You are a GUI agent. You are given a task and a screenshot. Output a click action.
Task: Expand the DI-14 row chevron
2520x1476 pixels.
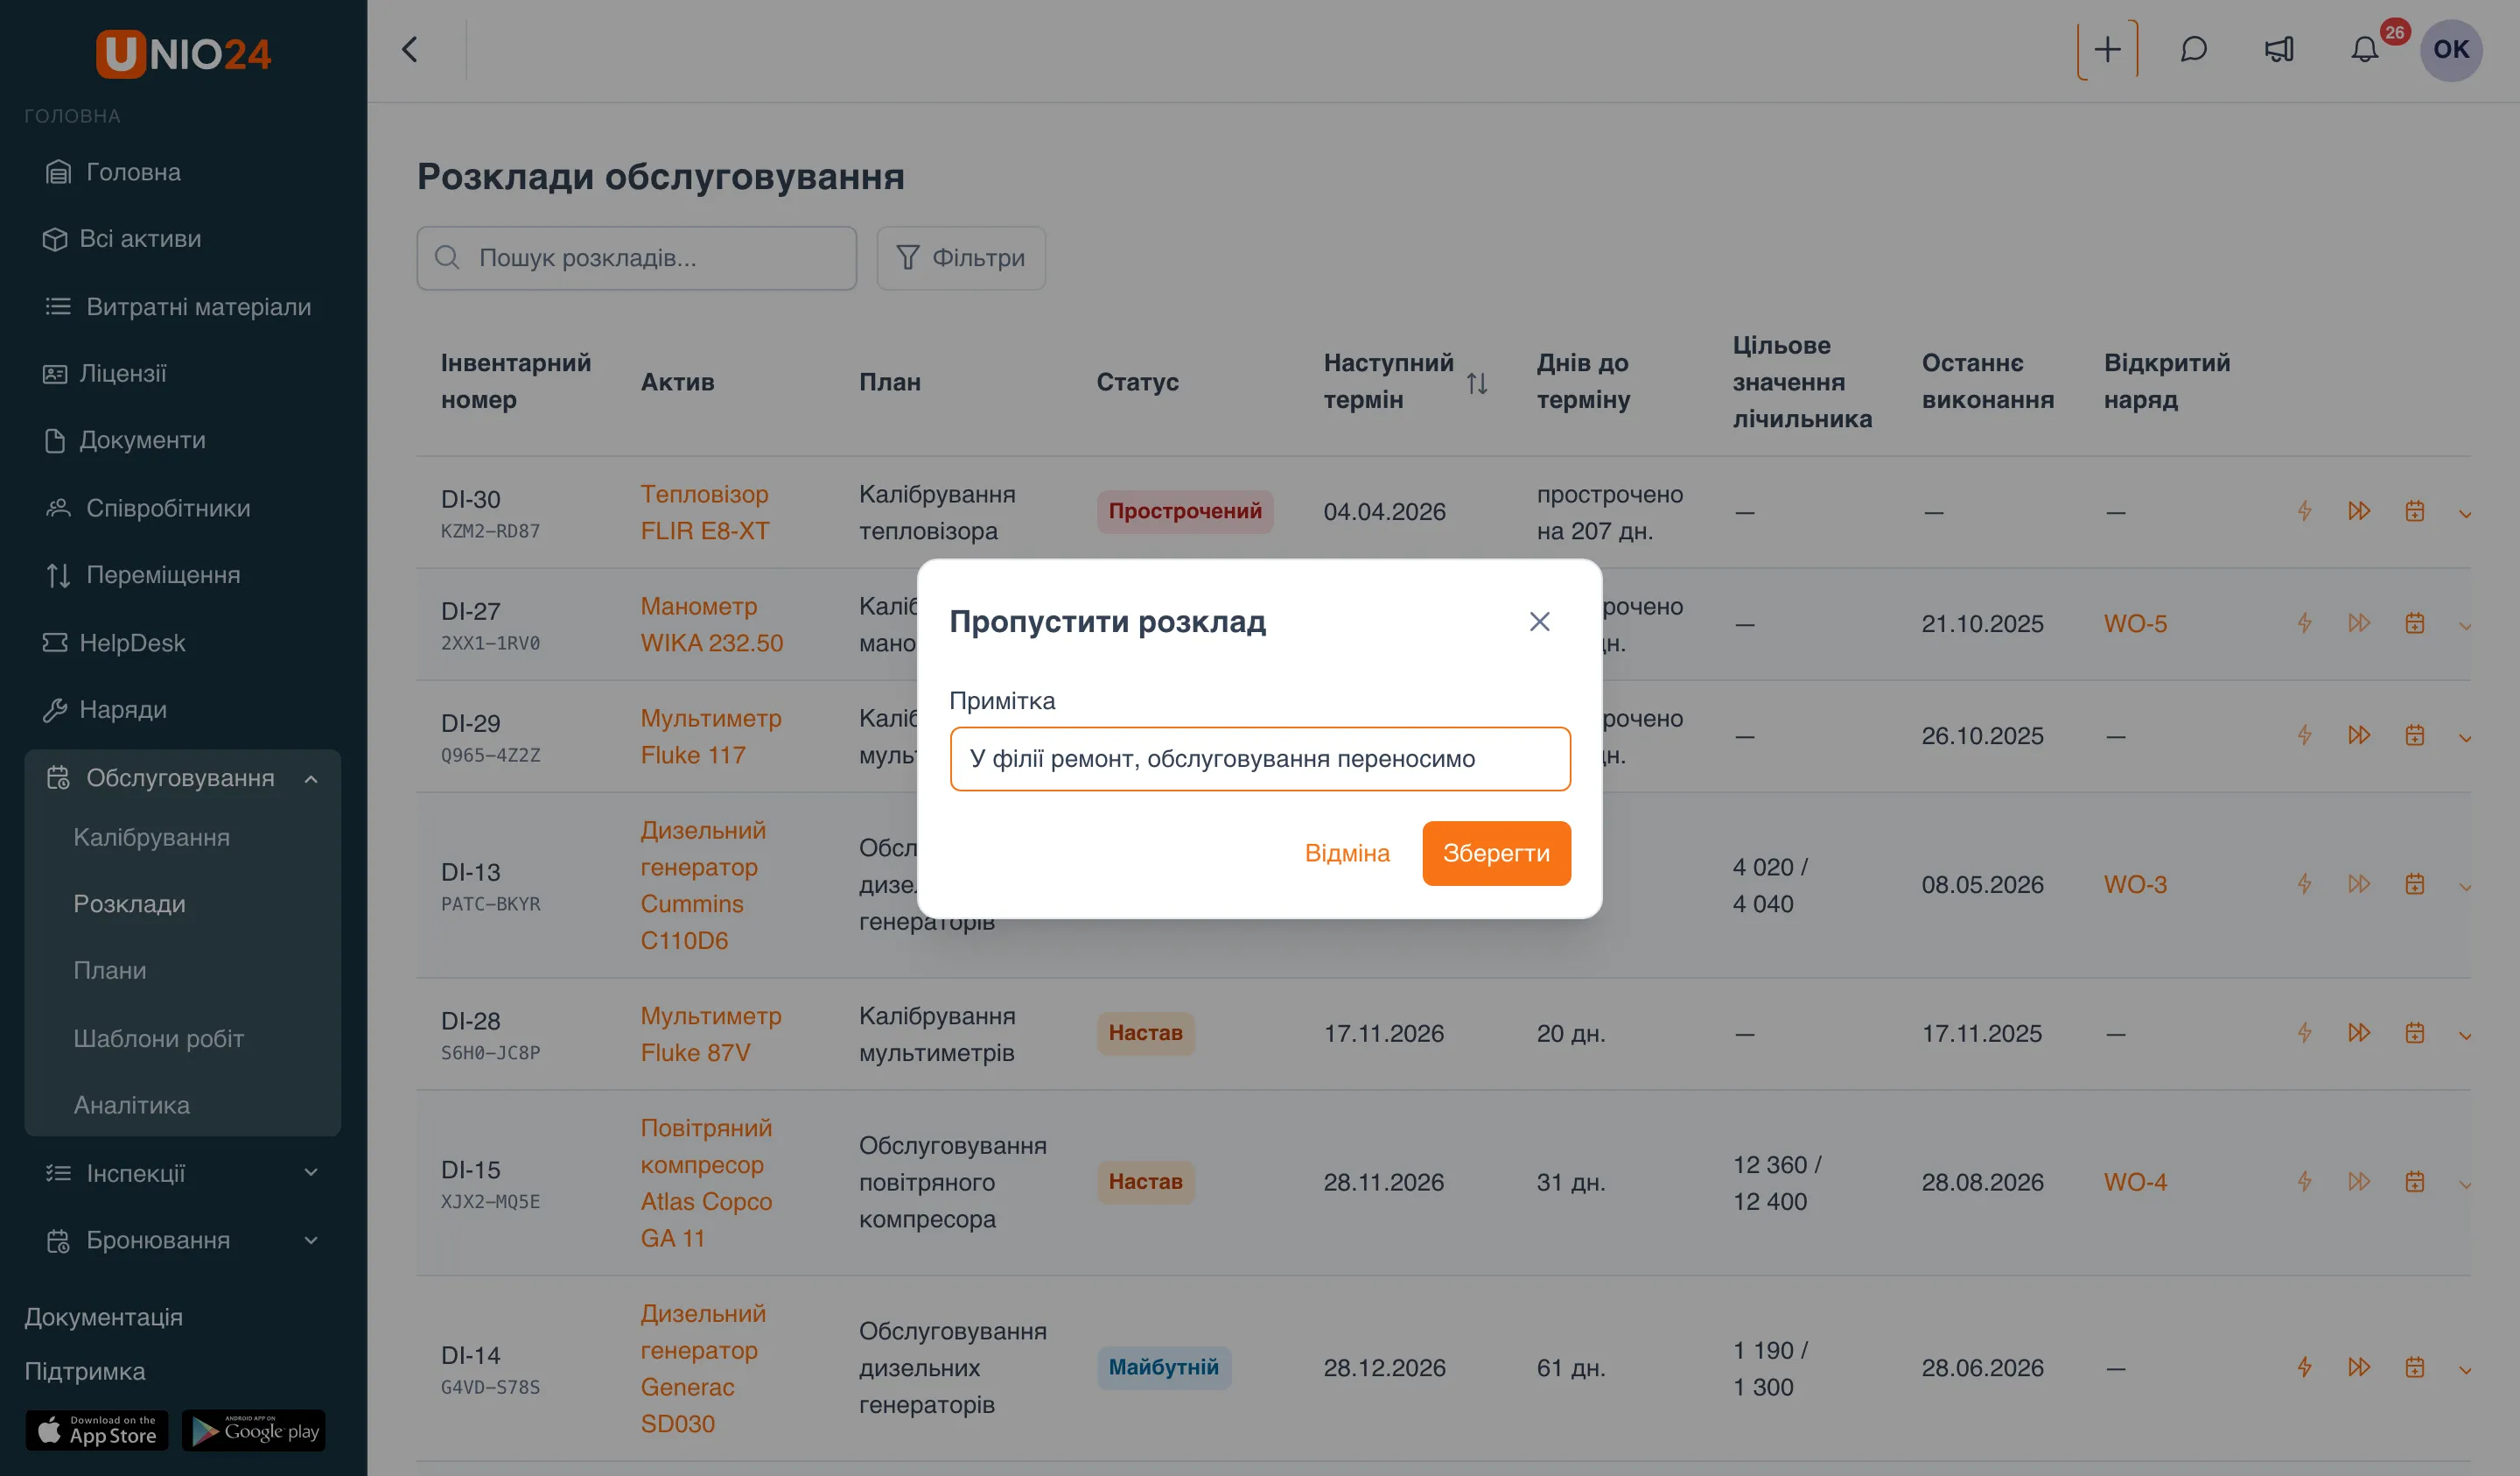[2465, 1371]
